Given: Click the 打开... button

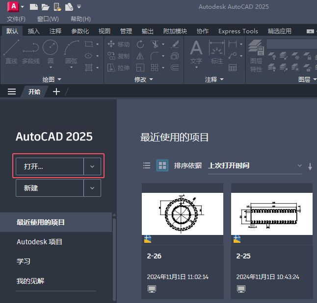Looking at the screenshot, I should 50,166.
